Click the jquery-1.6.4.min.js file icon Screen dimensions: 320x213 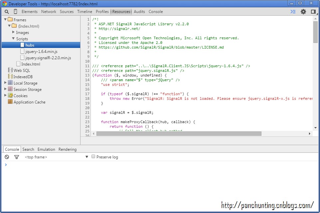point(22,51)
